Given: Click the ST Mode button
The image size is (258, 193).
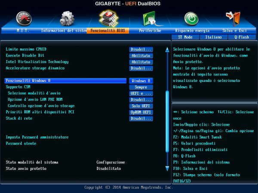Looking at the screenshot, I should pos(185,37).
